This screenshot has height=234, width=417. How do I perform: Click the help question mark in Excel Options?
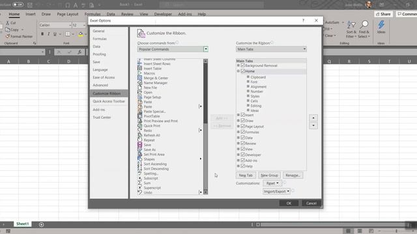click(303, 20)
